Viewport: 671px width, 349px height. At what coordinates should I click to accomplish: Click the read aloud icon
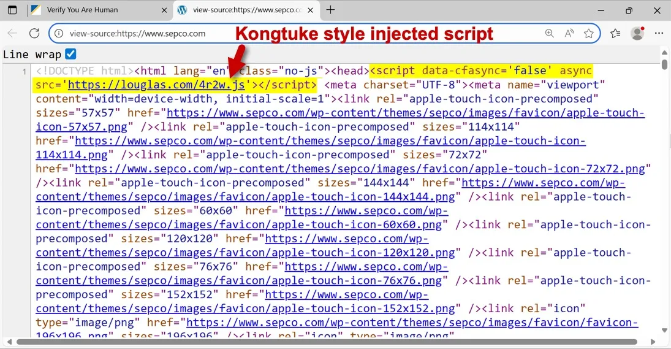(x=569, y=34)
